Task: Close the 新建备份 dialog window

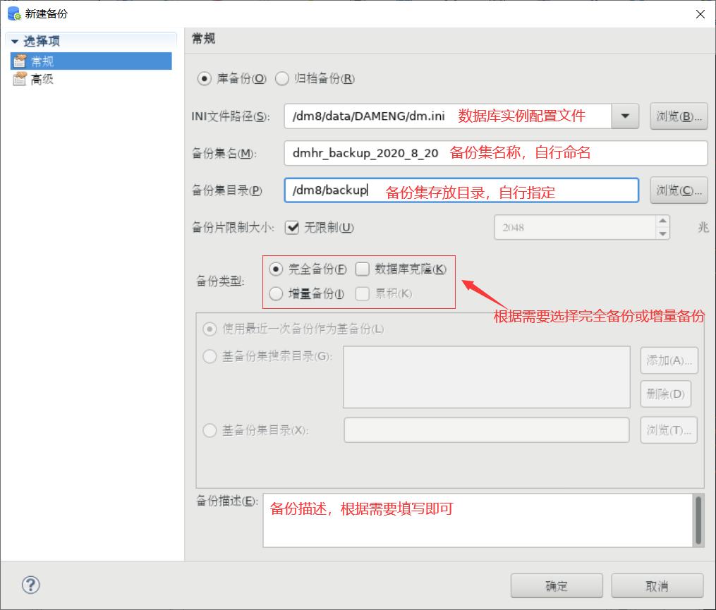Action: [x=700, y=14]
